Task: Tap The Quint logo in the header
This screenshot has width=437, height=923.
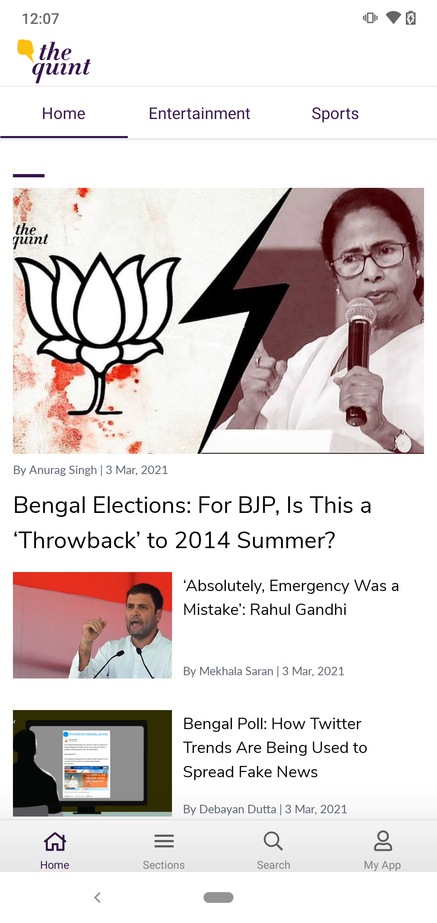Action: pos(54,61)
